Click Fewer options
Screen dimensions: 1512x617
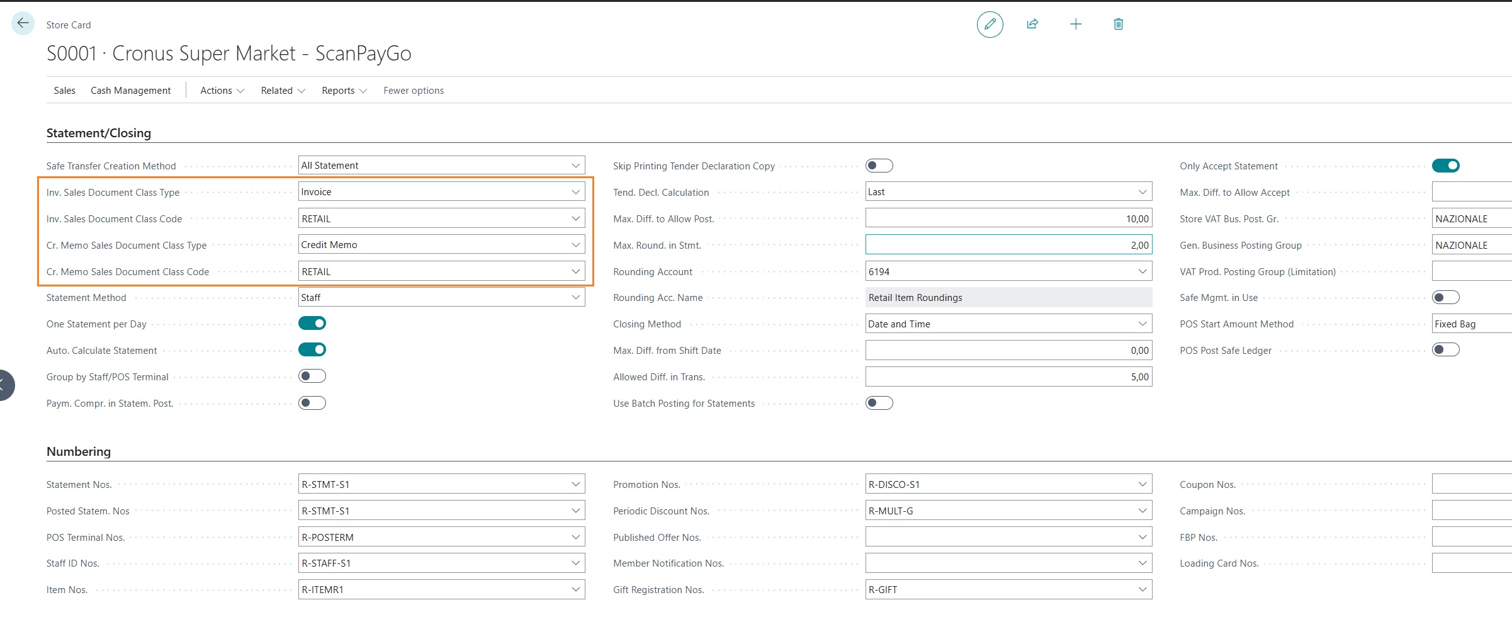(414, 91)
